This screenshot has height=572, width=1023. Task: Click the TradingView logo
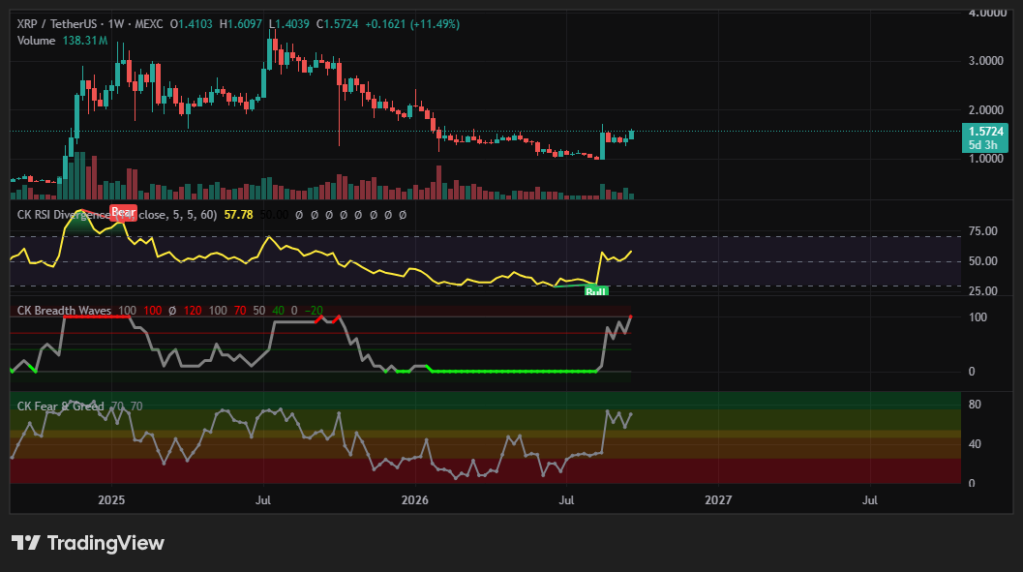[x=87, y=543]
